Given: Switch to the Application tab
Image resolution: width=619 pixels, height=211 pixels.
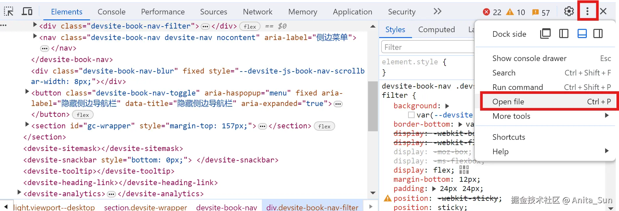Looking at the screenshot, I should [x=353, y=12].
